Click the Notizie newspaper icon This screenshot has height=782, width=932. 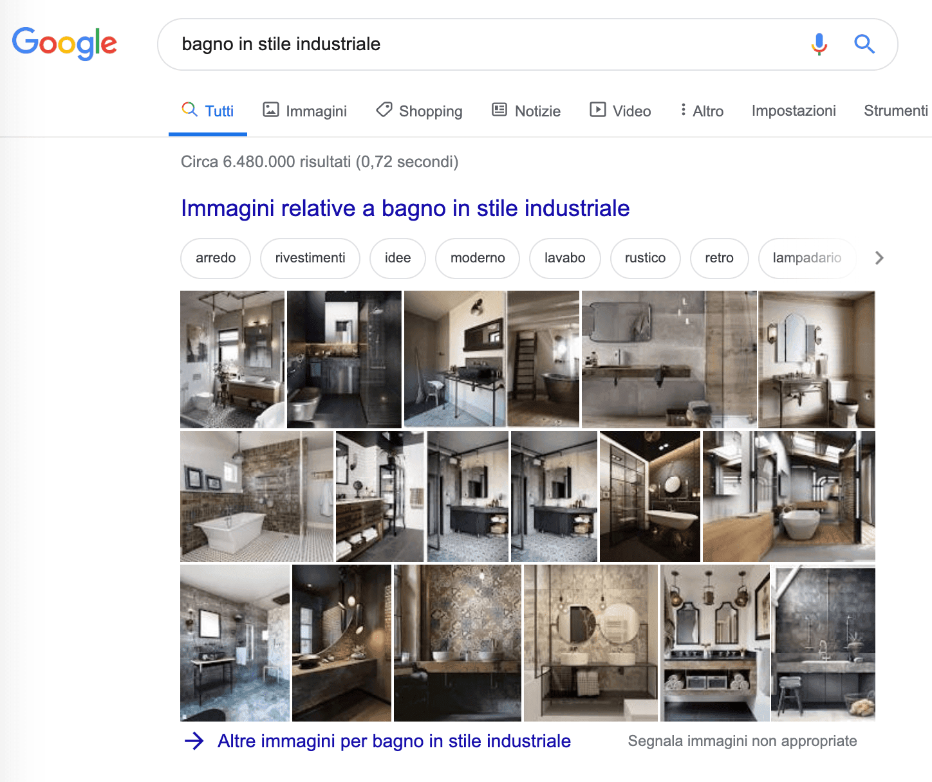(499, 110)
